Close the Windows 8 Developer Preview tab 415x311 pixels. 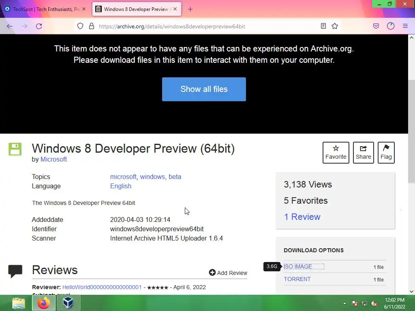(x=175, y=9)
